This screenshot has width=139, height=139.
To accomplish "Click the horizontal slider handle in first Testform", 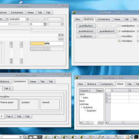I will click(x=31, y=29).
